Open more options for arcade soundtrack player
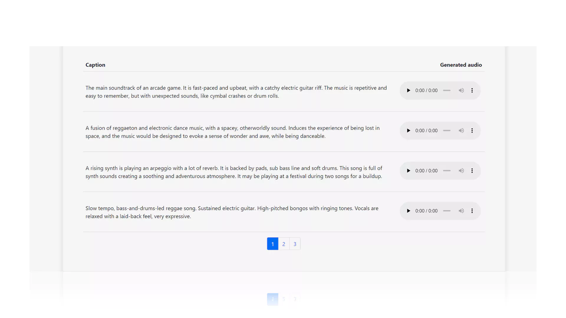Screen dimensions: 566x318 (x=472, y=90)
